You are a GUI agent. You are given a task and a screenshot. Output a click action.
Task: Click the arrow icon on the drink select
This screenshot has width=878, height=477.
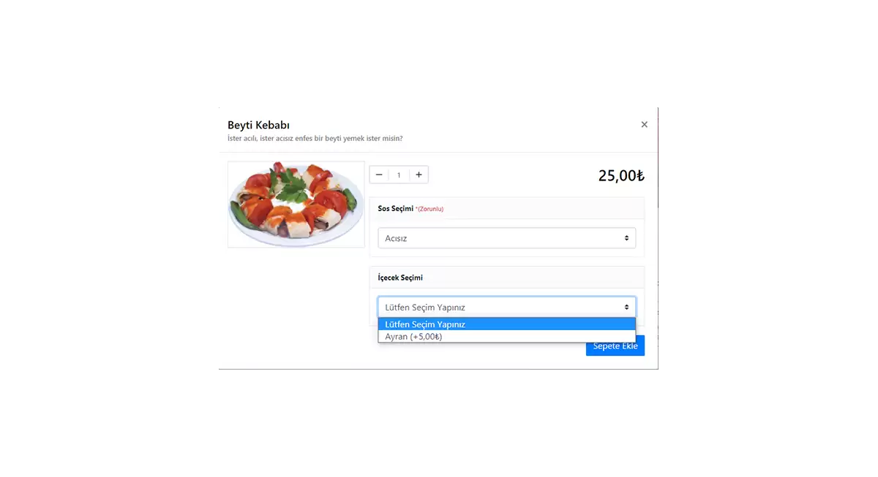coord(626,307)
